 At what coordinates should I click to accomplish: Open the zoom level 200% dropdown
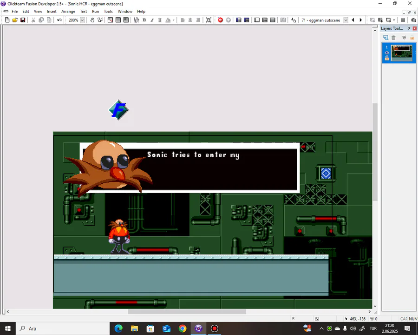pyautogui.click(x=82, y=20)
